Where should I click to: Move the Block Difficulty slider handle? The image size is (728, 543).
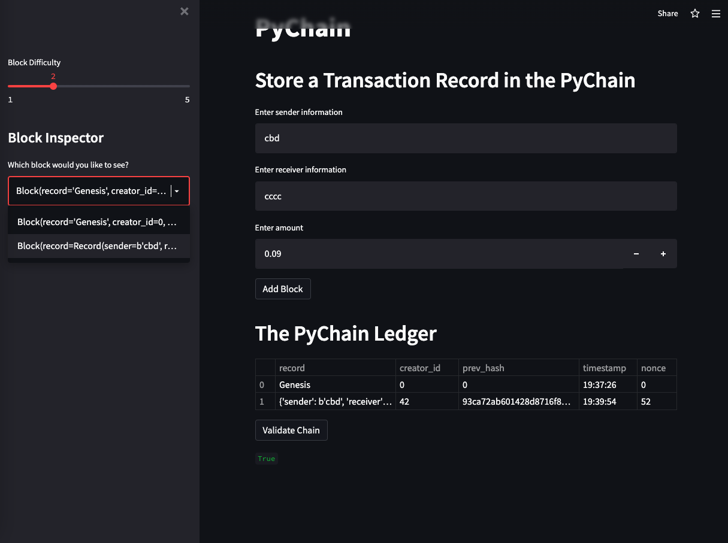(x=53, y=86)
